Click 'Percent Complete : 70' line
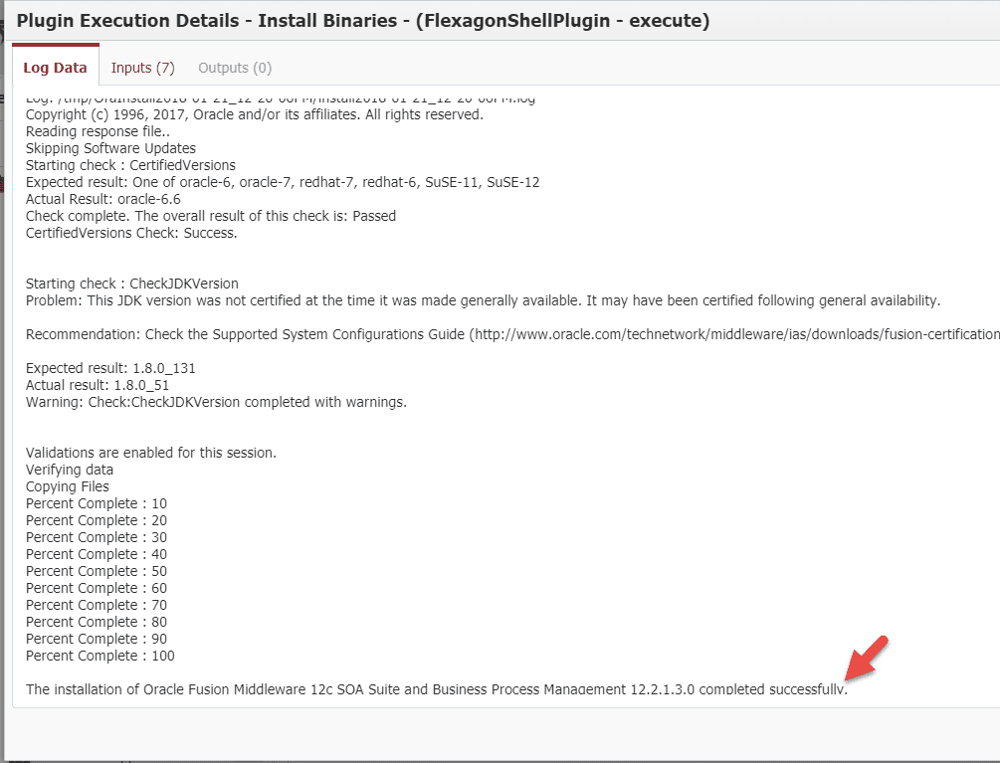Screen dimensions: 1000x763 pos(97,605)
